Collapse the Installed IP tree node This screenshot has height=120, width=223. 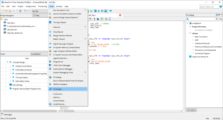click(x=187, y=23)
